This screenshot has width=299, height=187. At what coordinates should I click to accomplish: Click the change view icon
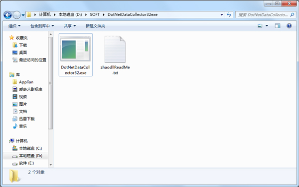click(260, 26)
